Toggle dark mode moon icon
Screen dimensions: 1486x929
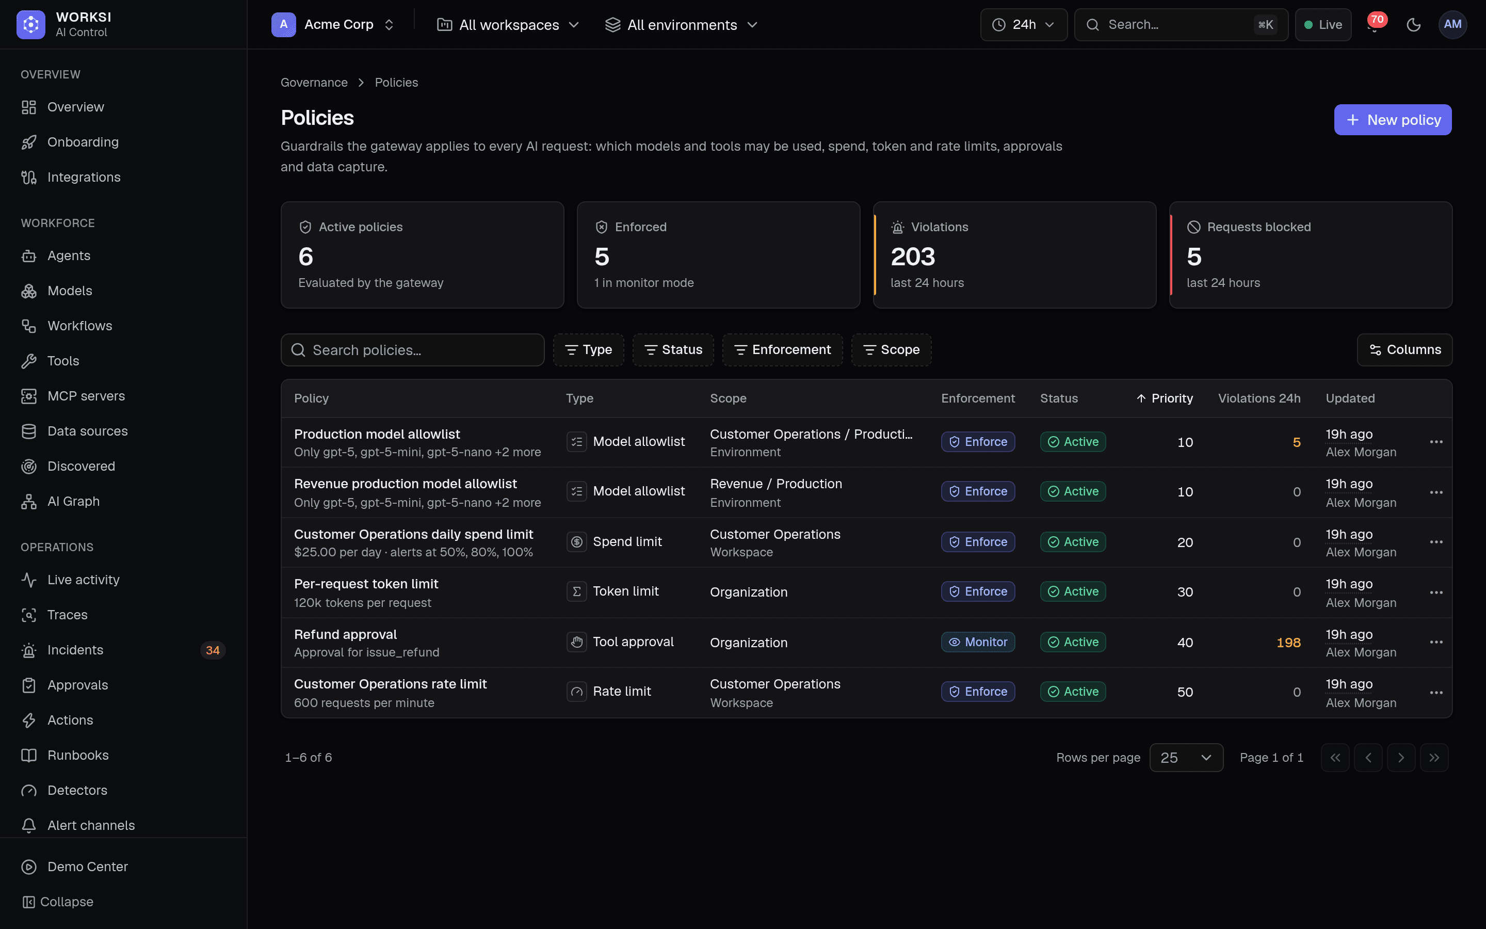pyautogui.click(x=1414, y=25)
